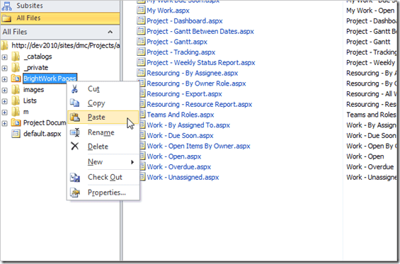Open the Resourcing - Resource Report.aspx file
This screenshot has width=400, height=264.
(x=200, y=104)
